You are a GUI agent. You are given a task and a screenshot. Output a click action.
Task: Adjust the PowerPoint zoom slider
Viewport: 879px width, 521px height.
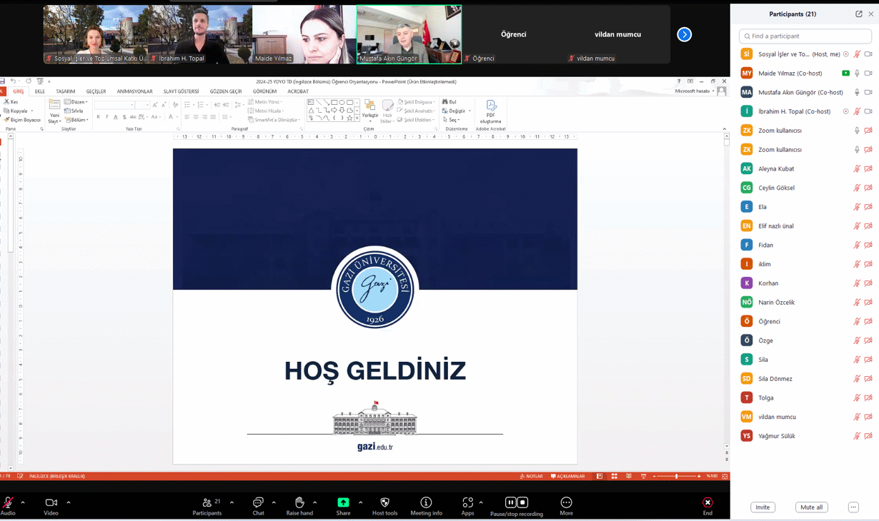[677, 476]
